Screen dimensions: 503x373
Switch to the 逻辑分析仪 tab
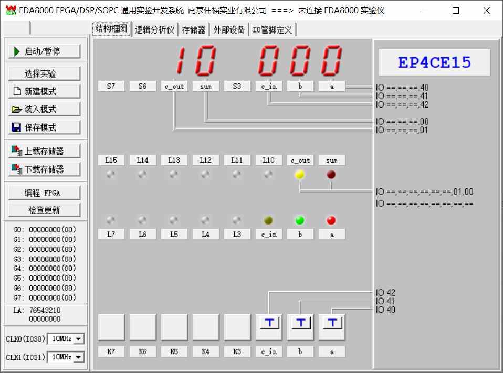point(154,29)
